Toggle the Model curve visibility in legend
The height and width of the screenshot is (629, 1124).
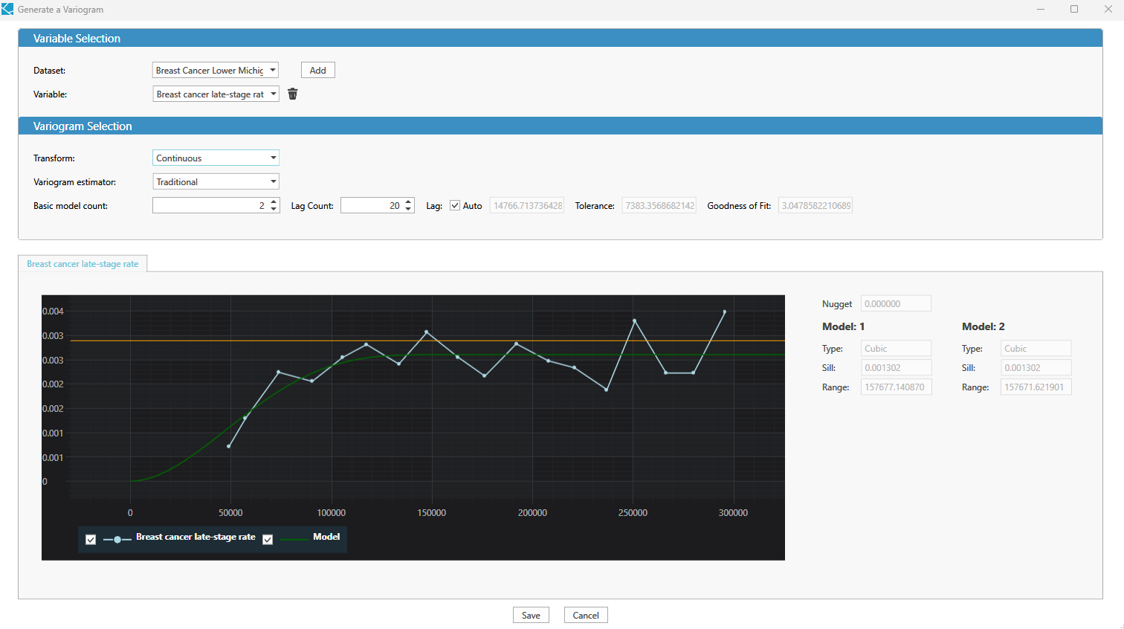click(x=267, y=539)
